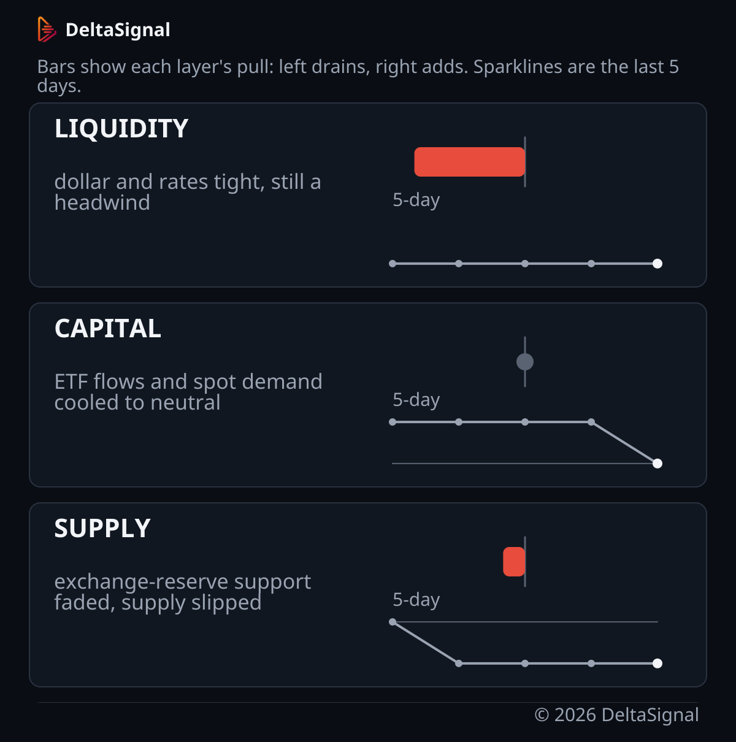Click the LIQUIDITY card heading
Viewport: 736px width, 742px height.
click(x=121, y=129)
